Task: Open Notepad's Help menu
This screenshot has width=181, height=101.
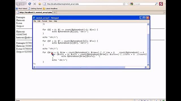Action: click(55, 21)
